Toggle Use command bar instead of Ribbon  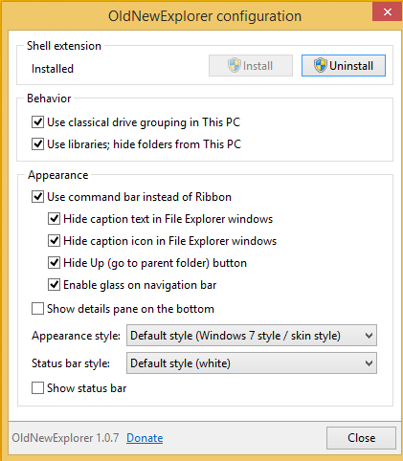point(37,197)
